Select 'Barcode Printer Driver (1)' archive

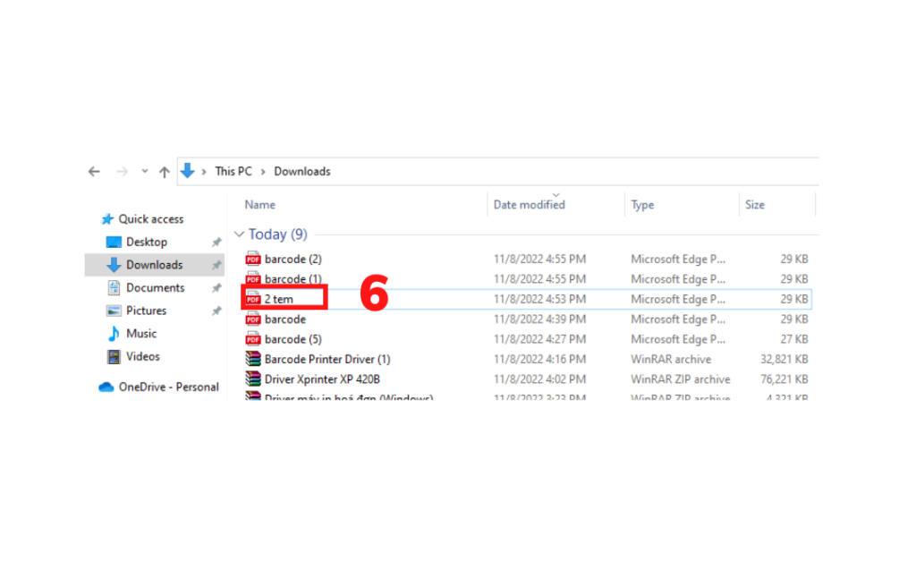327,360
